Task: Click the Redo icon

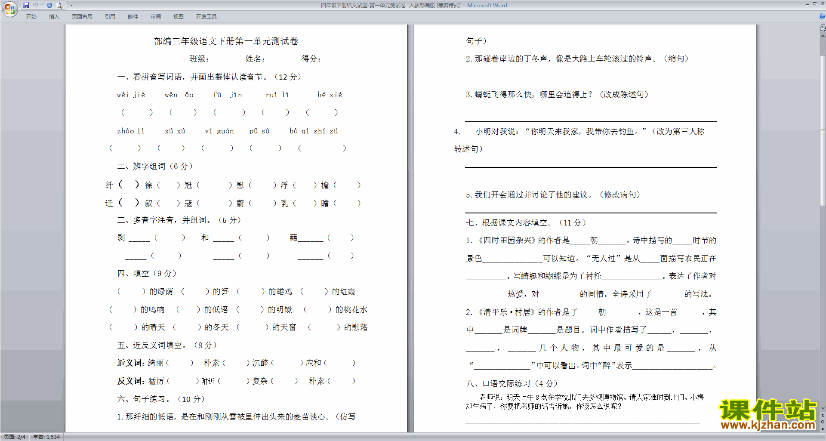Action: [49, 5]
